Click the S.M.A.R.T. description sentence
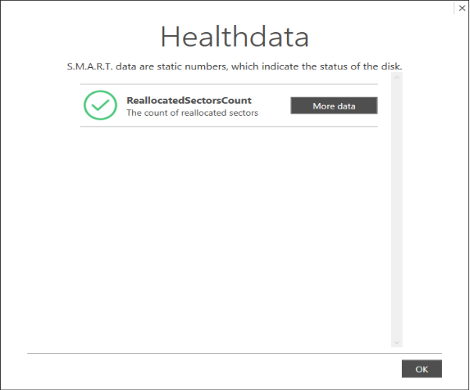 tap(235, 66)
